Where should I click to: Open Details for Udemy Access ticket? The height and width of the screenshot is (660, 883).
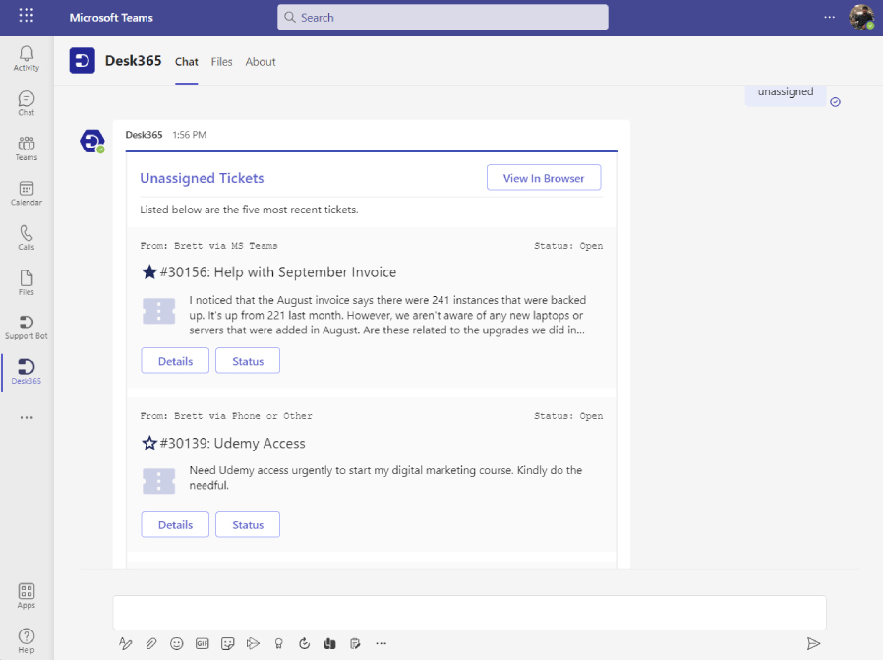coord(175,525)
